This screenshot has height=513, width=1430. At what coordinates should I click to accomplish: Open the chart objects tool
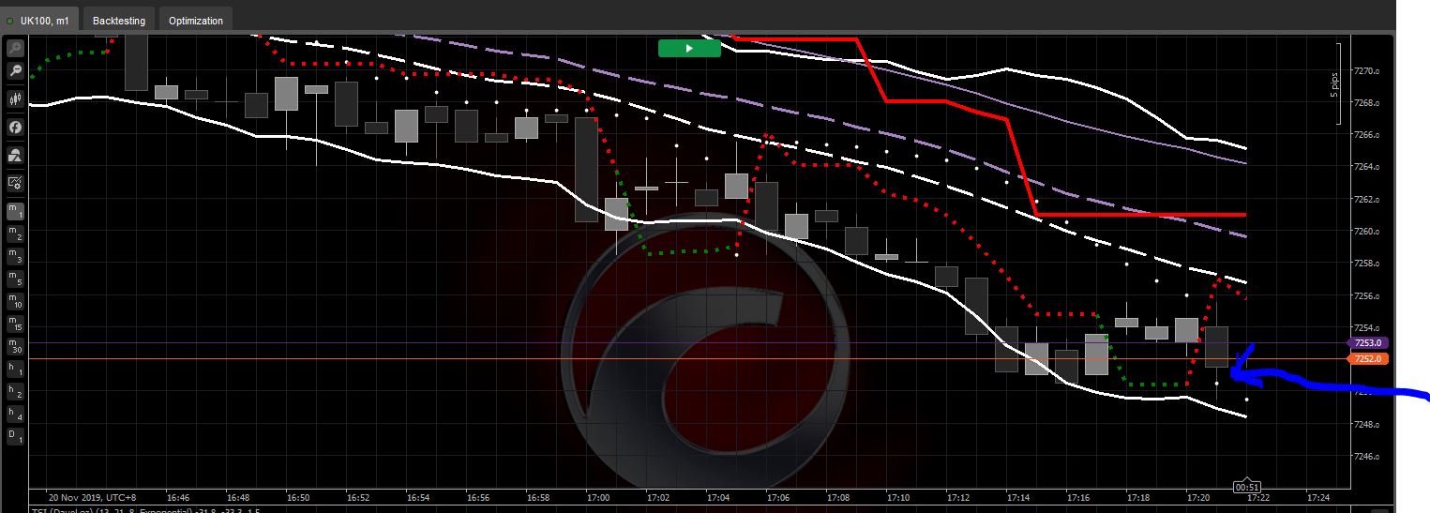coord(15,155)
